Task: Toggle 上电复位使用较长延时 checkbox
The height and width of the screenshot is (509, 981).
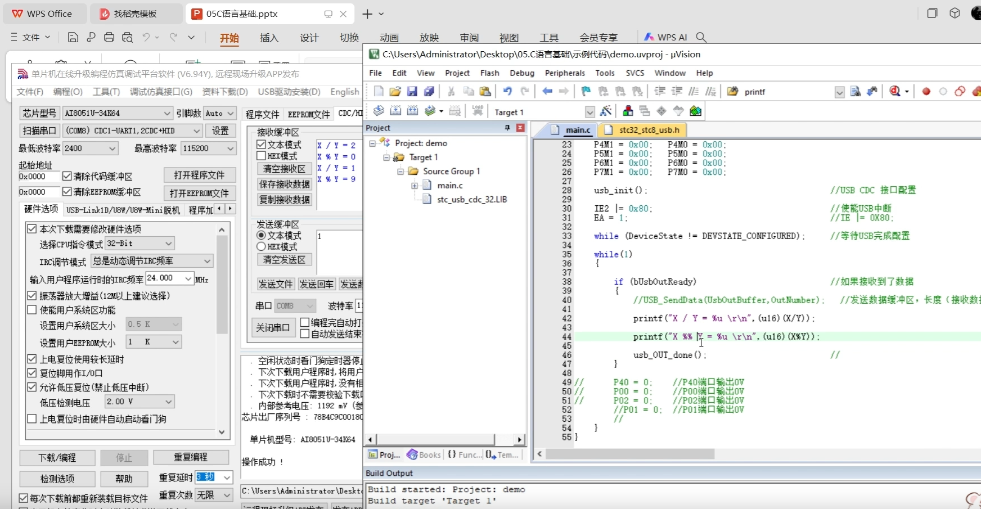Action: click(x=32, y=359)
